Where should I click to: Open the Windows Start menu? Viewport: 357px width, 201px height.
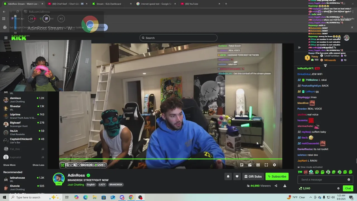tap(4, 197)
